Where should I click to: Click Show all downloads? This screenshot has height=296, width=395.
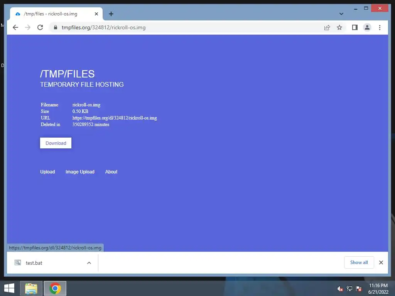[x=359, y=262]
